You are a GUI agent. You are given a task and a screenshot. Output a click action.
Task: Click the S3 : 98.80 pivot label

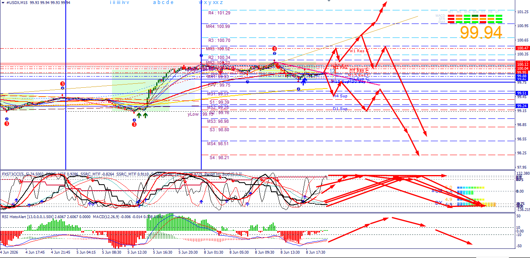(x=219, y=130)
